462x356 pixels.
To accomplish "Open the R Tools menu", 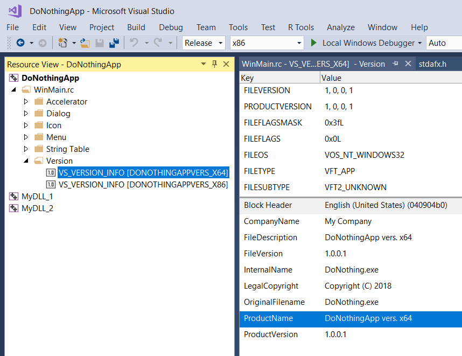I will (x=301, y=27).
